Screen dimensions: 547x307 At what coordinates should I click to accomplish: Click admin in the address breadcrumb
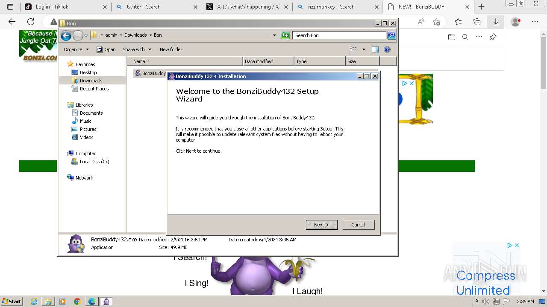[x=111, y=35]
